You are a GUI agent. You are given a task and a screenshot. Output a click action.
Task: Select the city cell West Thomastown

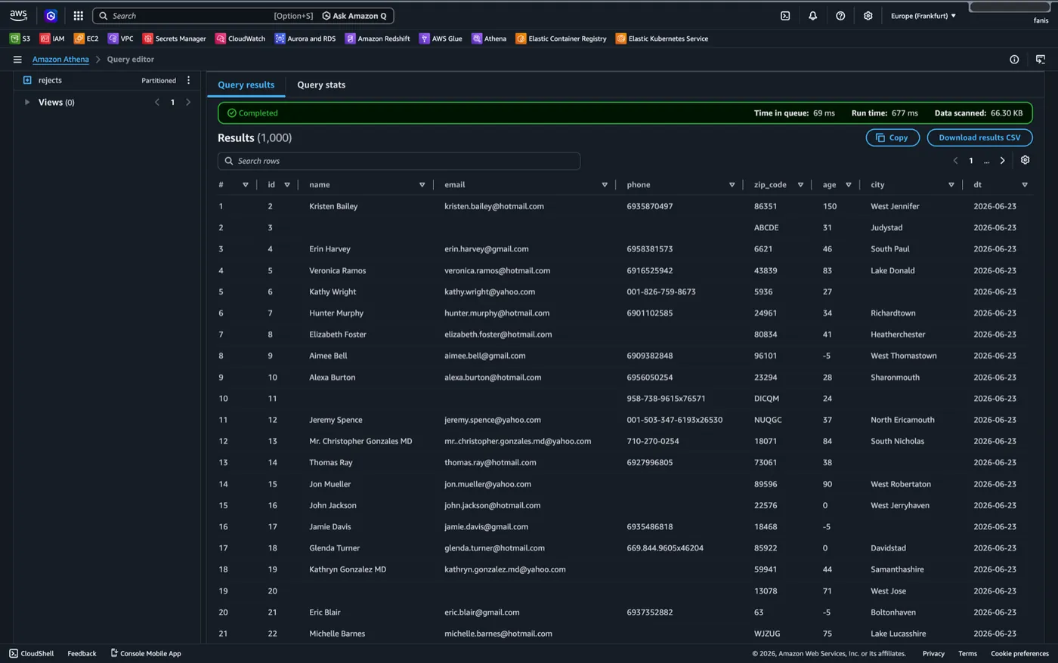pos(904,356)
